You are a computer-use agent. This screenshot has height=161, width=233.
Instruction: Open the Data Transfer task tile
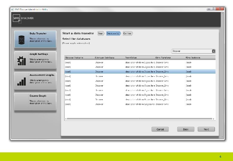[35, 39]
